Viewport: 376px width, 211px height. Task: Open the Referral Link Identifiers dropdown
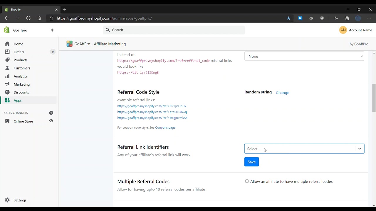click(304, 149)
